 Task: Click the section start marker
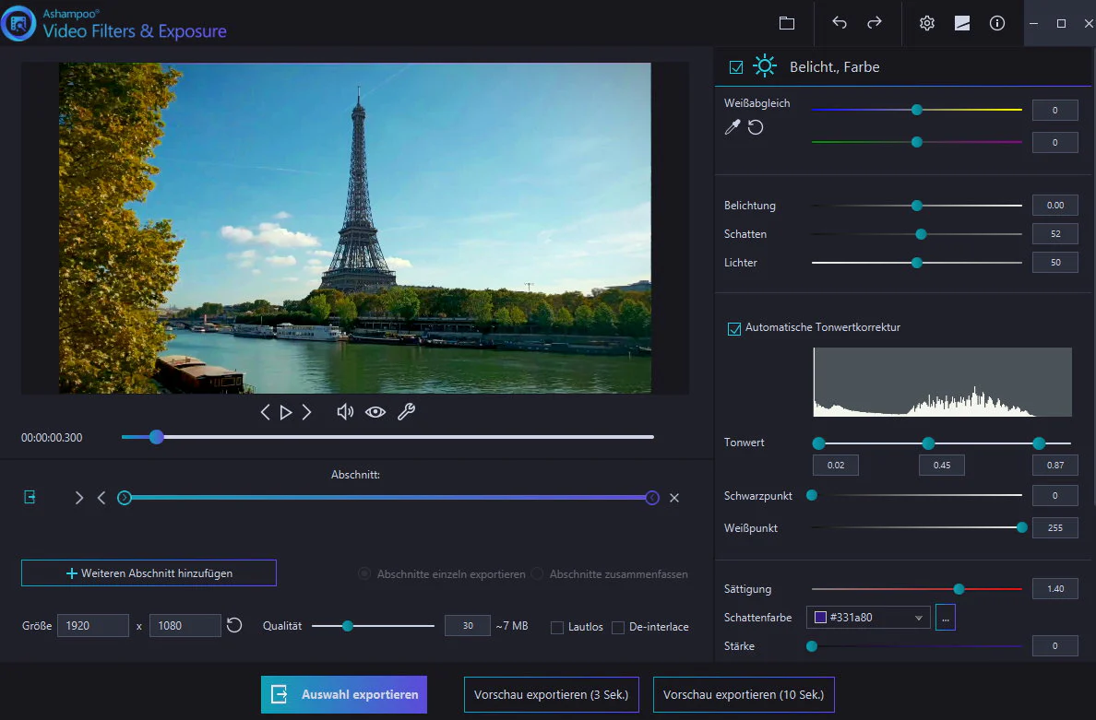pyautogui.click(x=125, y=498)
